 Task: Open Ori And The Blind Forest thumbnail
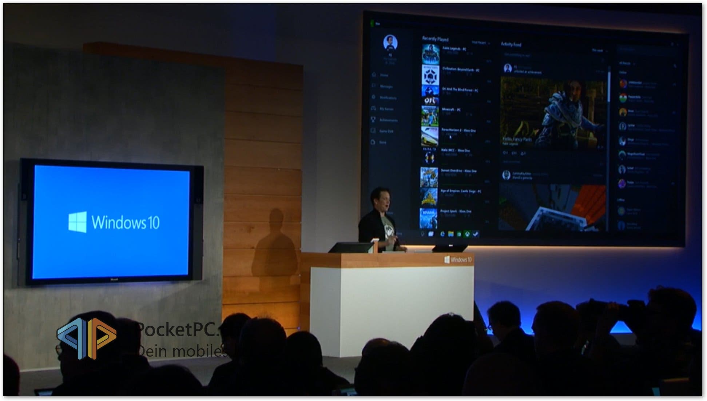click(x=430, y=95)
